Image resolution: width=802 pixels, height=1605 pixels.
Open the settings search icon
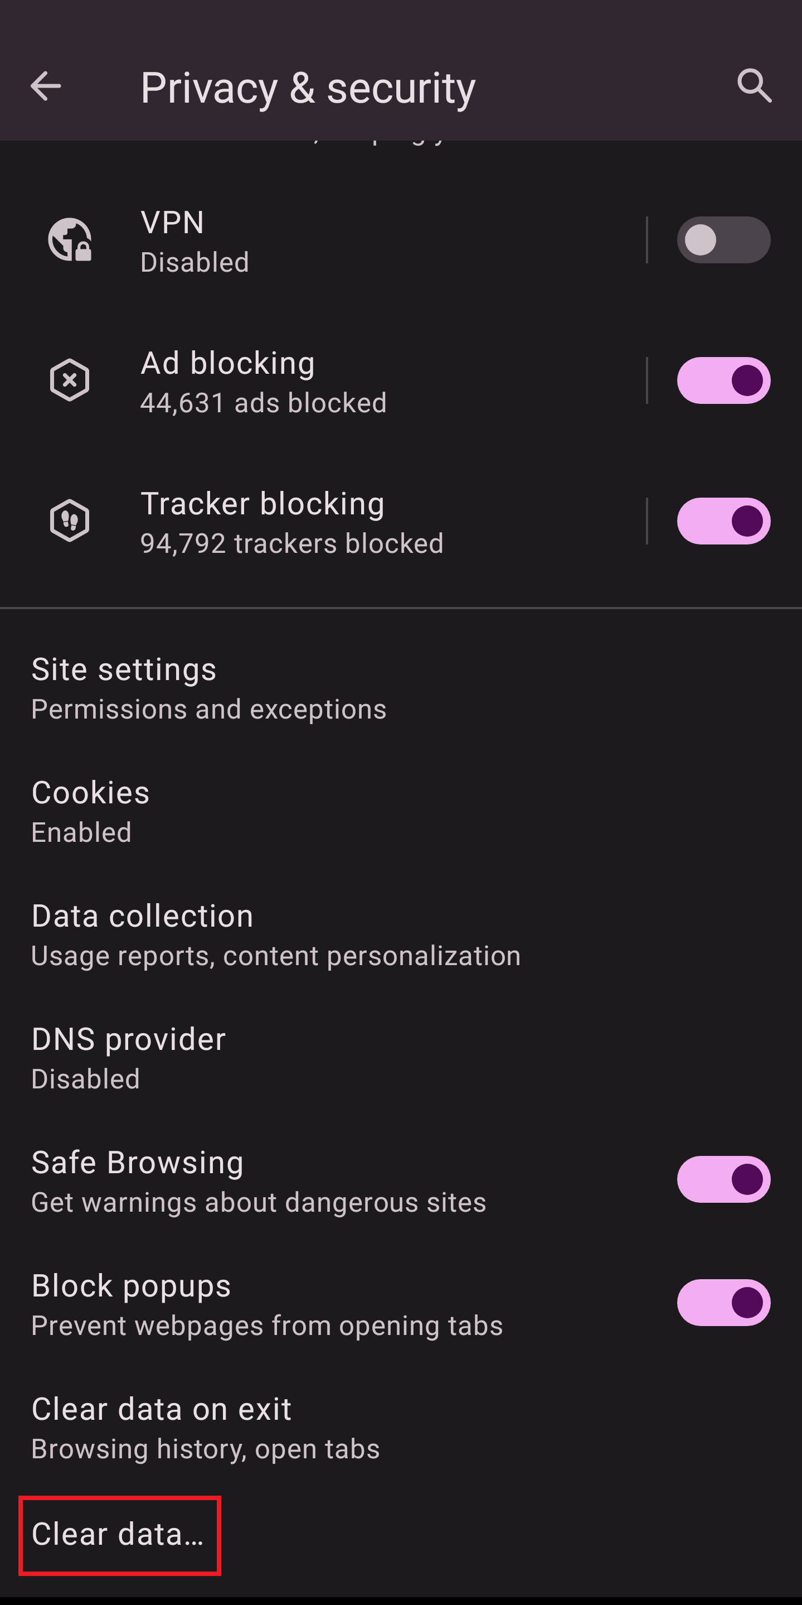754,86
